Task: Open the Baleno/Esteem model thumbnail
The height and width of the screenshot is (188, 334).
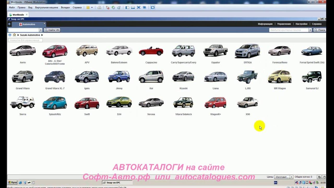Action: coord(119,51)
